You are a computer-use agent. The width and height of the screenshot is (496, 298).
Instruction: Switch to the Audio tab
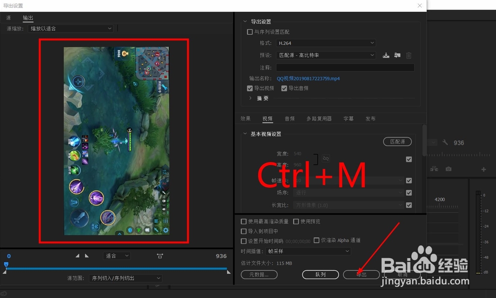tap(290, 118)
